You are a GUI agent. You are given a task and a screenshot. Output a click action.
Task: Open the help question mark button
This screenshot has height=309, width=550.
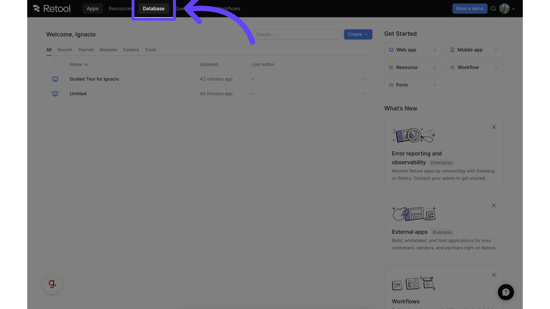point(506,292)
